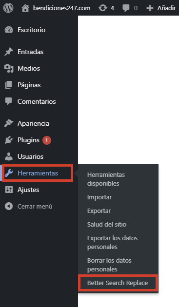
Task: Open the site home icon in the admin bar
Action: pos(25,8)
